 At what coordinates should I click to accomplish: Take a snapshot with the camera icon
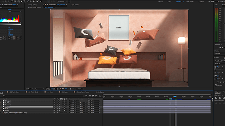tap(70, 89)
